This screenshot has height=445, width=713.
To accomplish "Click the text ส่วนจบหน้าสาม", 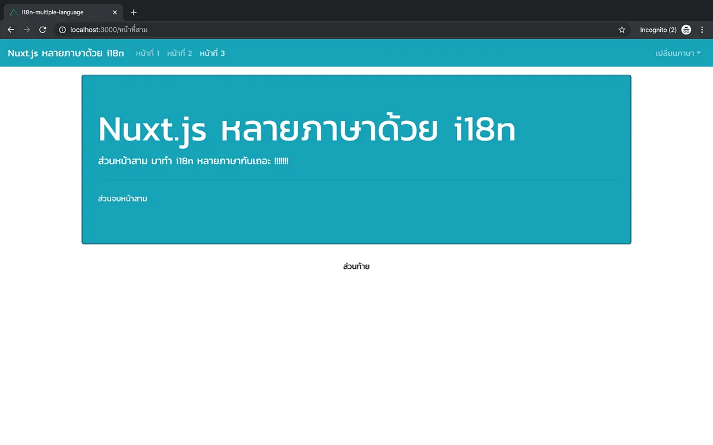I will [122, 199].
